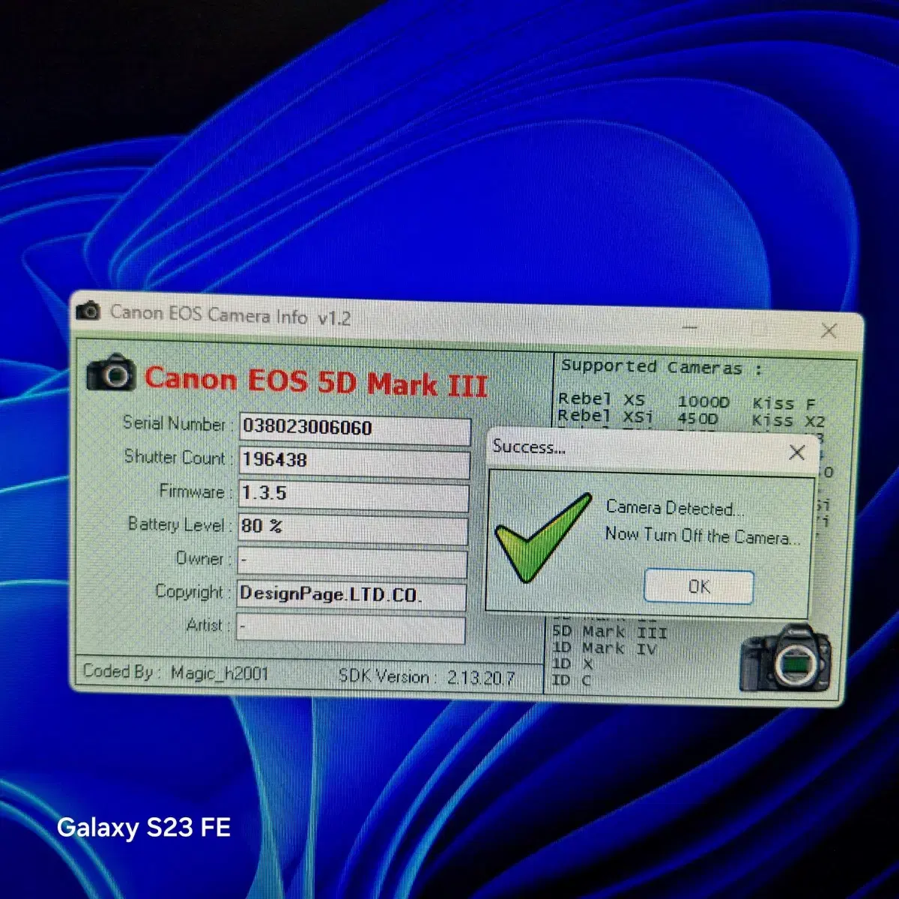The height and width of the screenshot is (899, 899).
Task: Close the Canon EOS Camera Info window
Action: point(829,330)
